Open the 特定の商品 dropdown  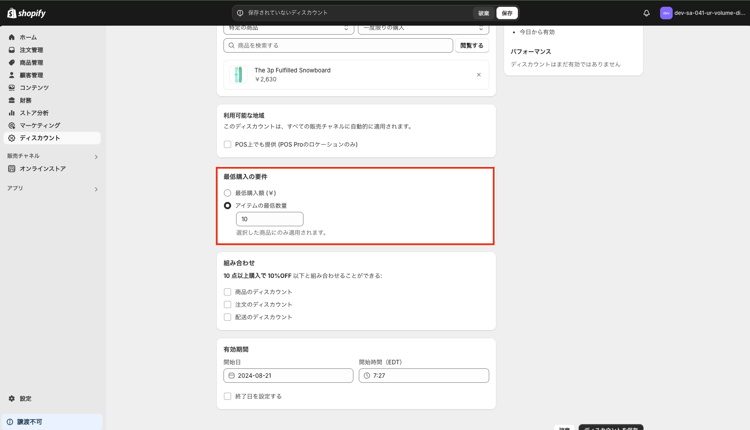(x=288, y=28)
